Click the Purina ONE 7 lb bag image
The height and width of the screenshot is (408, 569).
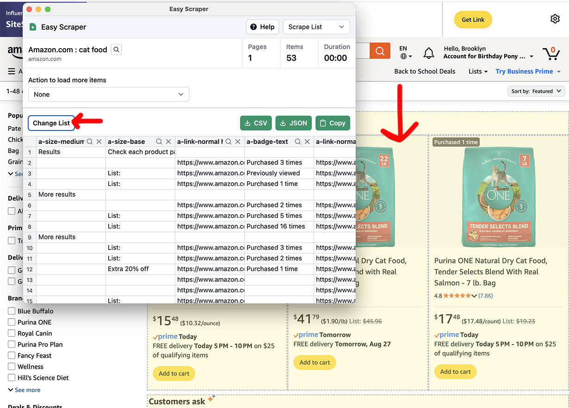point(498,197)
